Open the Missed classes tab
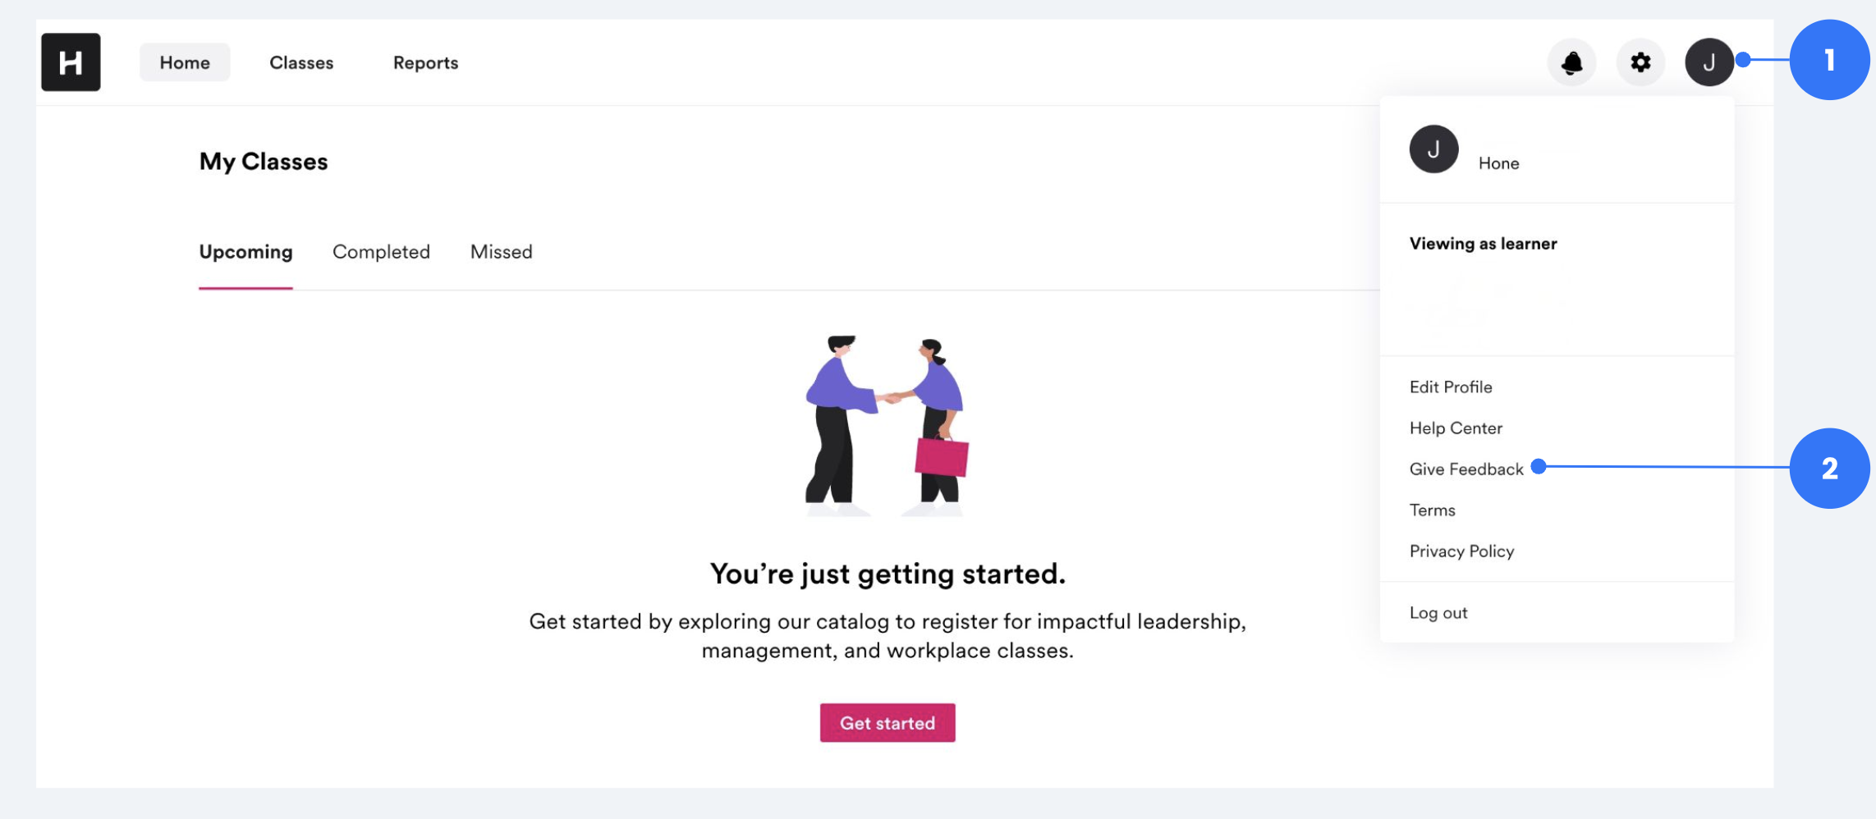The height and width of the screenshot is (819, 1876). (x=501, y=252)
